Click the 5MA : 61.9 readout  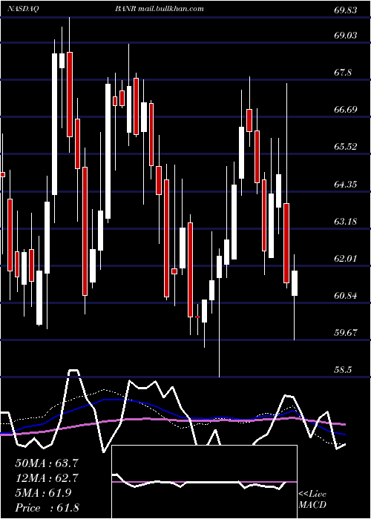click(x=43, y=493)
